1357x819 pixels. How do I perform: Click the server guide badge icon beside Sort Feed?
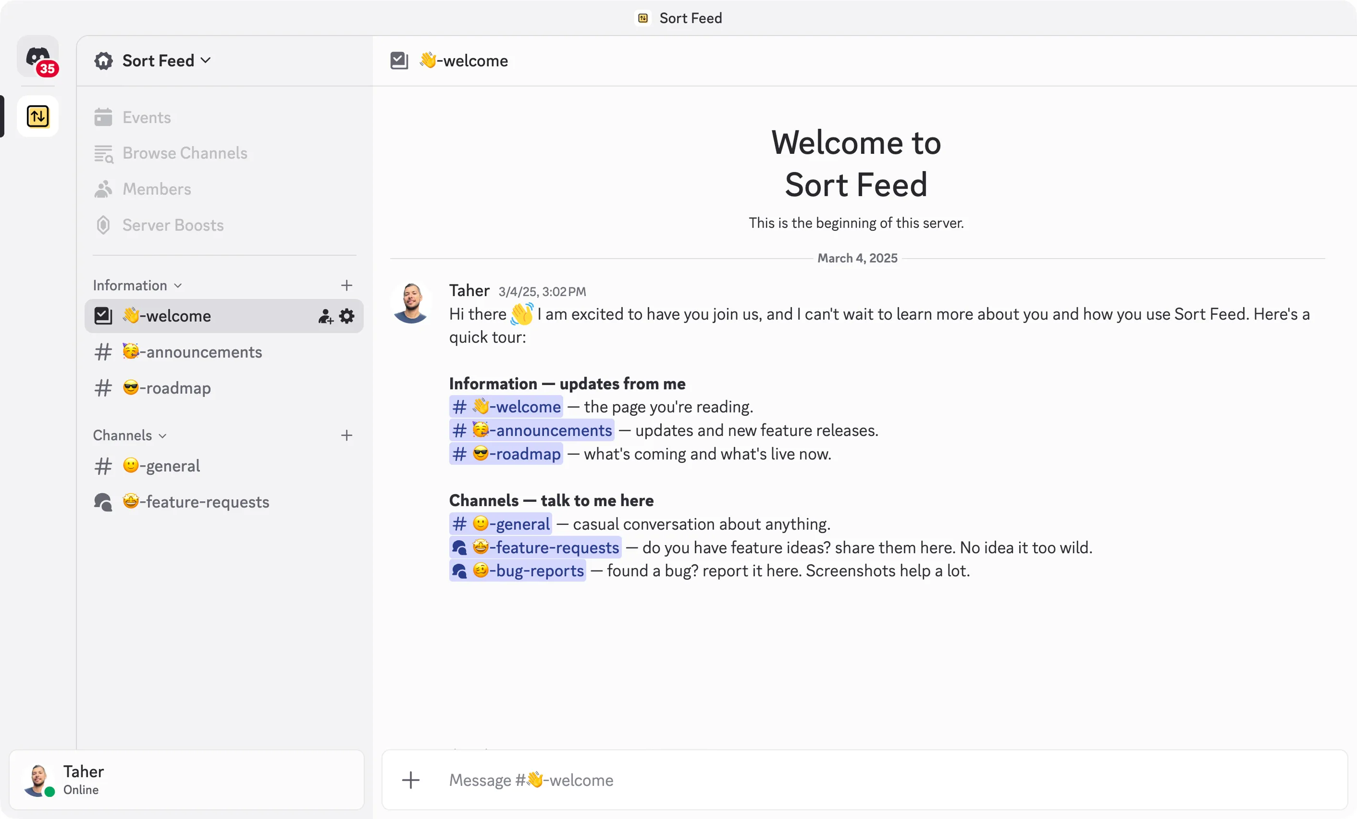point(103,61)
